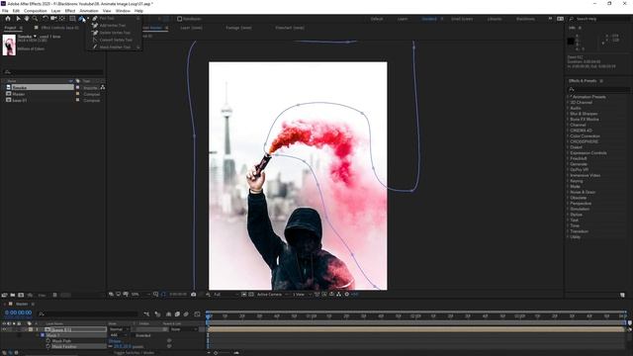633x356 pixels.
Task: Select the Hand tool
Action: coord(27,19)
